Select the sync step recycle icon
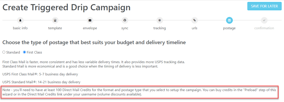Image resolution: width=284 pixels, height=102 pixels. tap(125, 20)
